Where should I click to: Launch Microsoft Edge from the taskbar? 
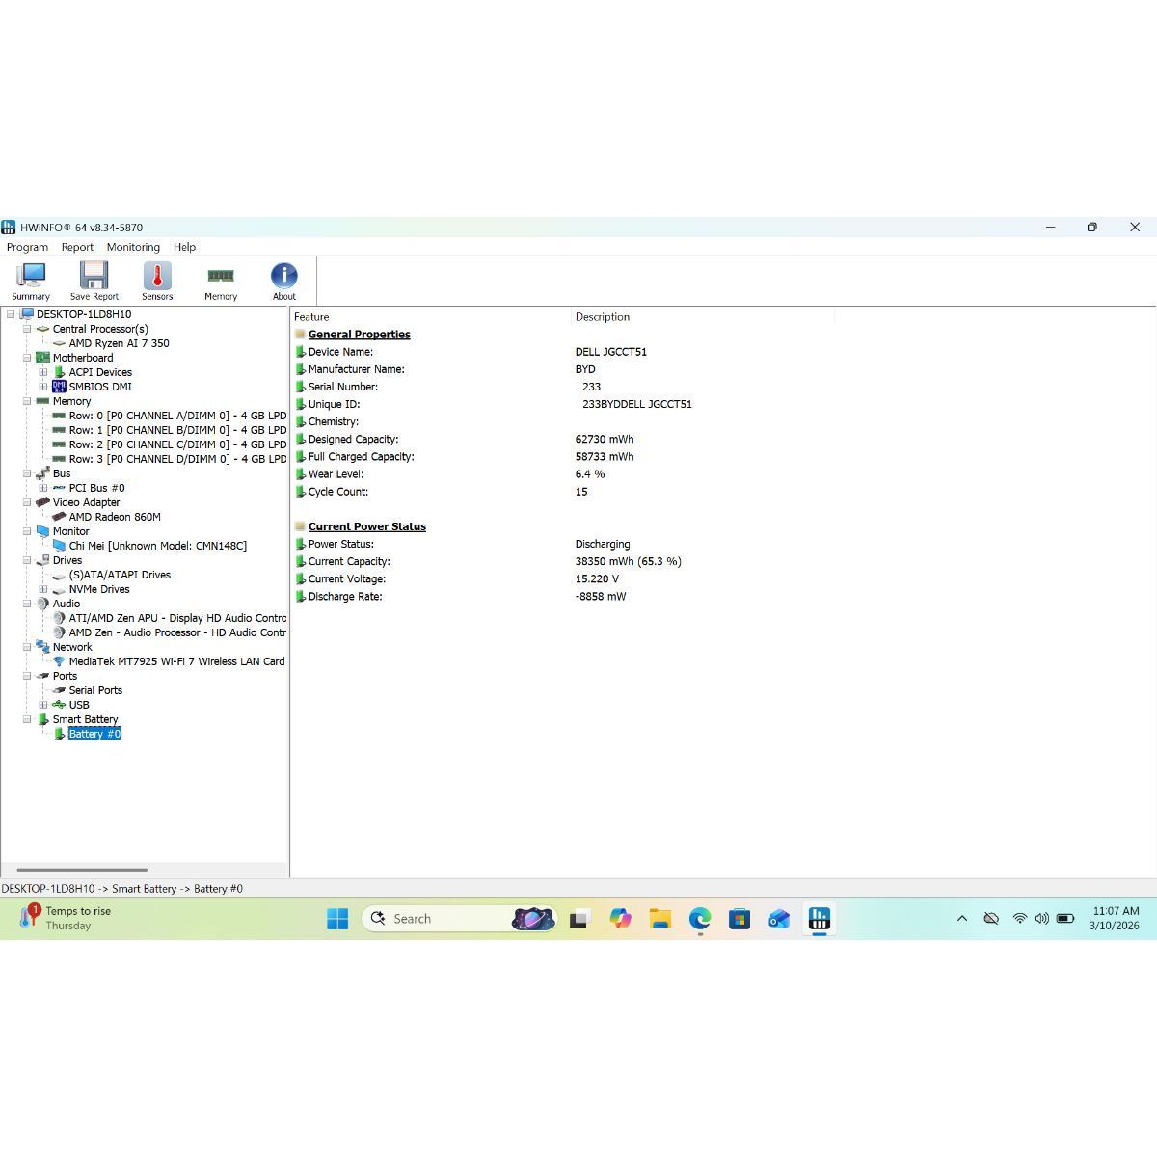[699, 919]
